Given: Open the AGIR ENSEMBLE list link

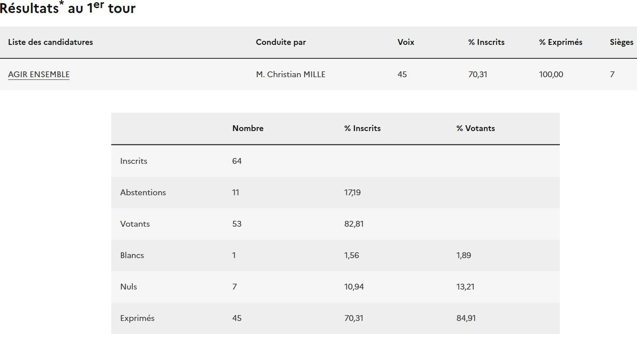Looking at the screenshot, I should tap(39, 75).
